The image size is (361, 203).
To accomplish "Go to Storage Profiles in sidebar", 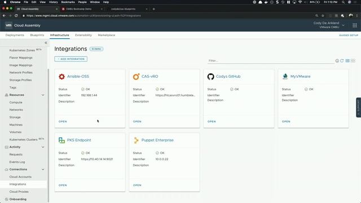I will 20,80.
